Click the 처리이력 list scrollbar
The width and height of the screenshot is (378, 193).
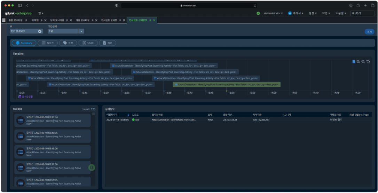pyautogui.click(x=94, y=114)
